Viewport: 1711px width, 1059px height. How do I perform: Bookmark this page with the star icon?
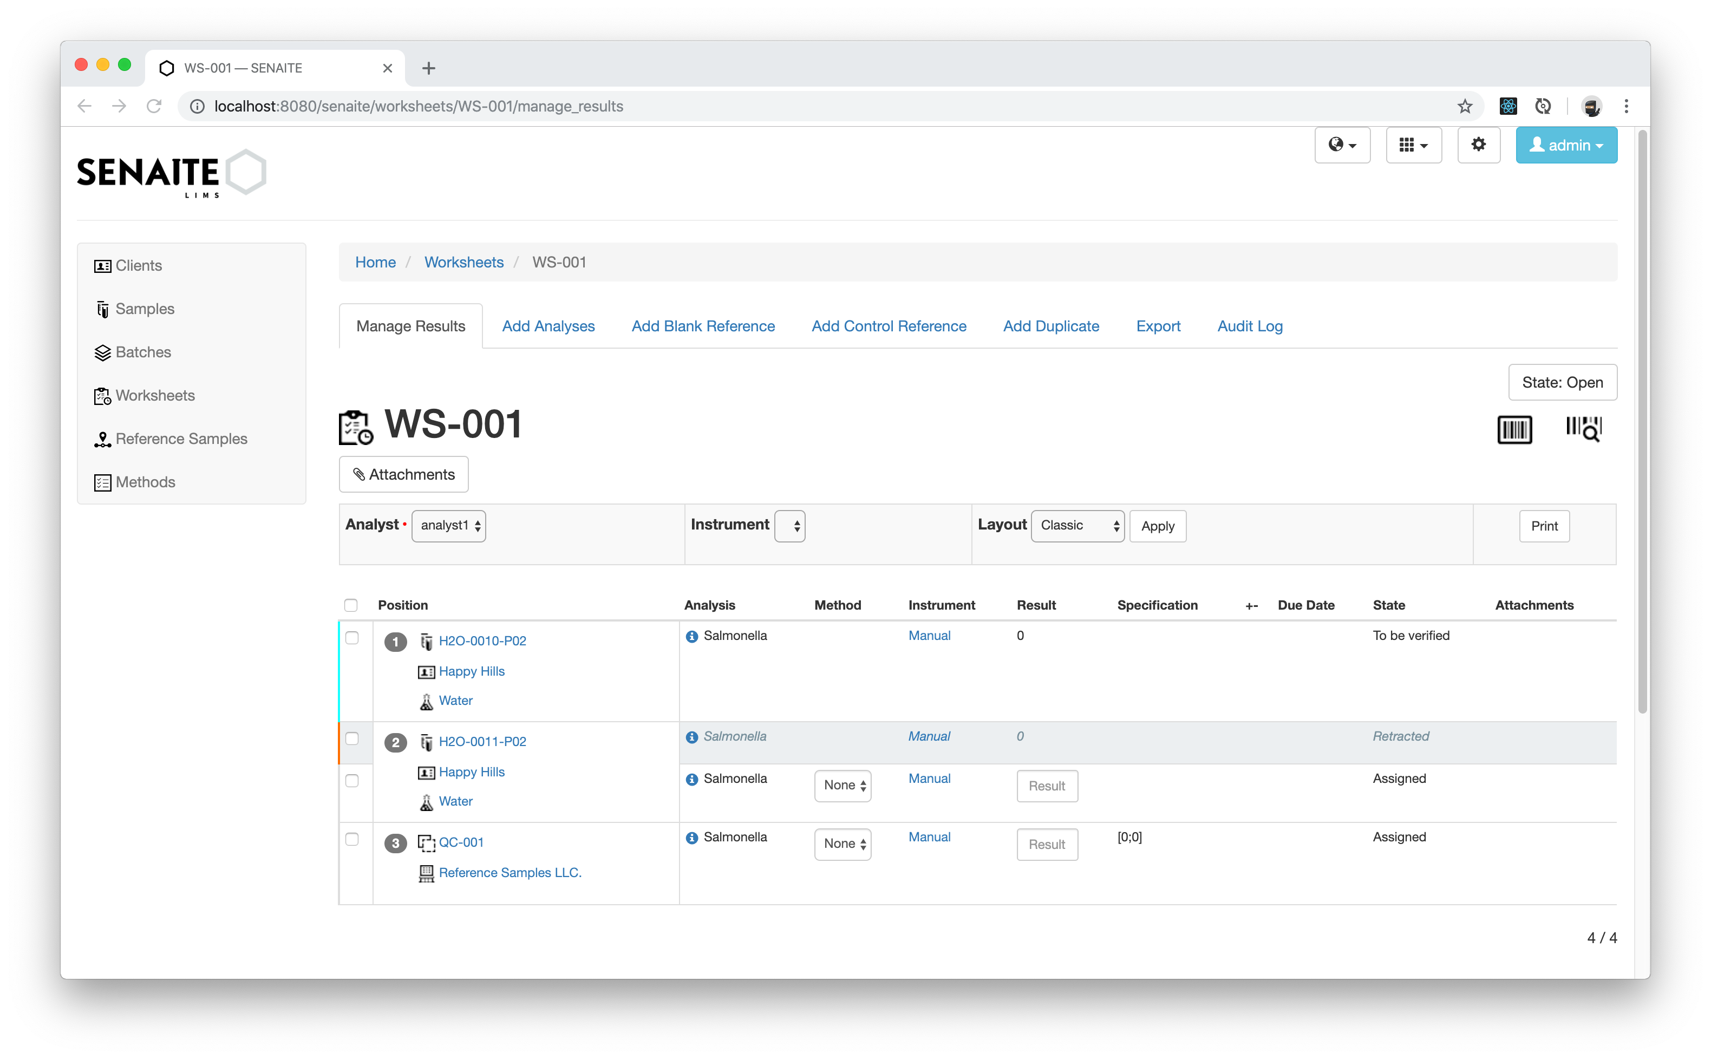point(1465,107)
